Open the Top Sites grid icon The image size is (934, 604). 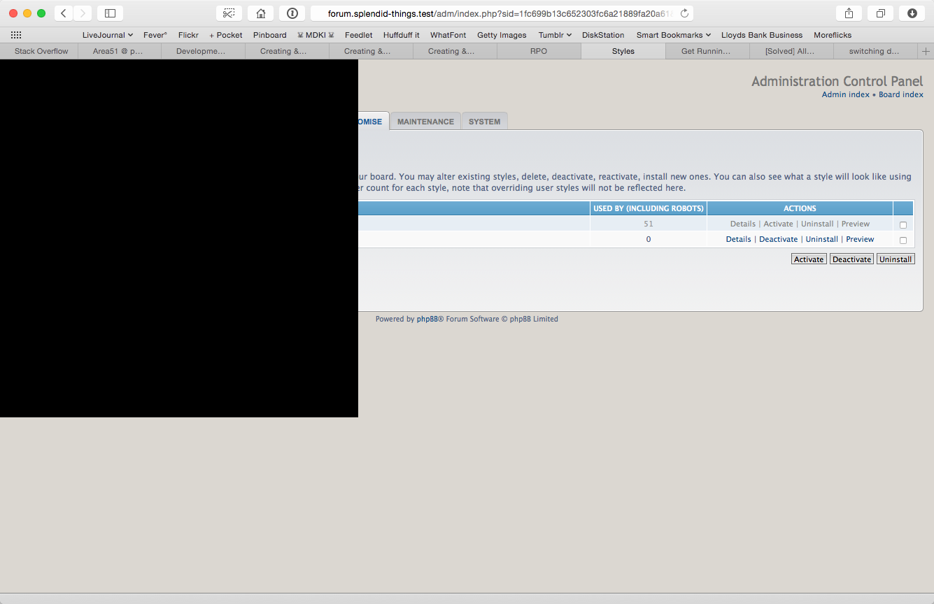click(x=16, y=35)
